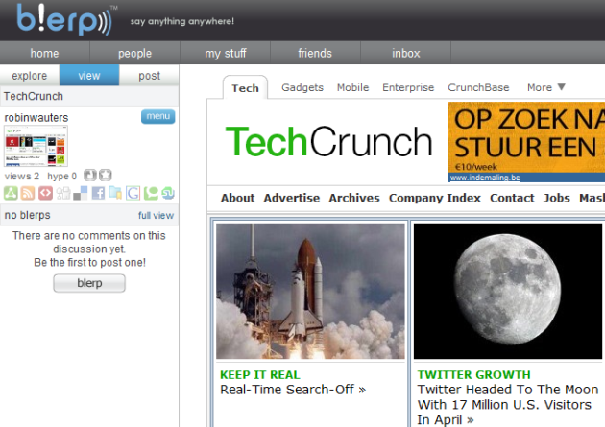Viewport: 605px width, 427px height.
Task: Click the star favorite icon
Action: pos(106,176)
